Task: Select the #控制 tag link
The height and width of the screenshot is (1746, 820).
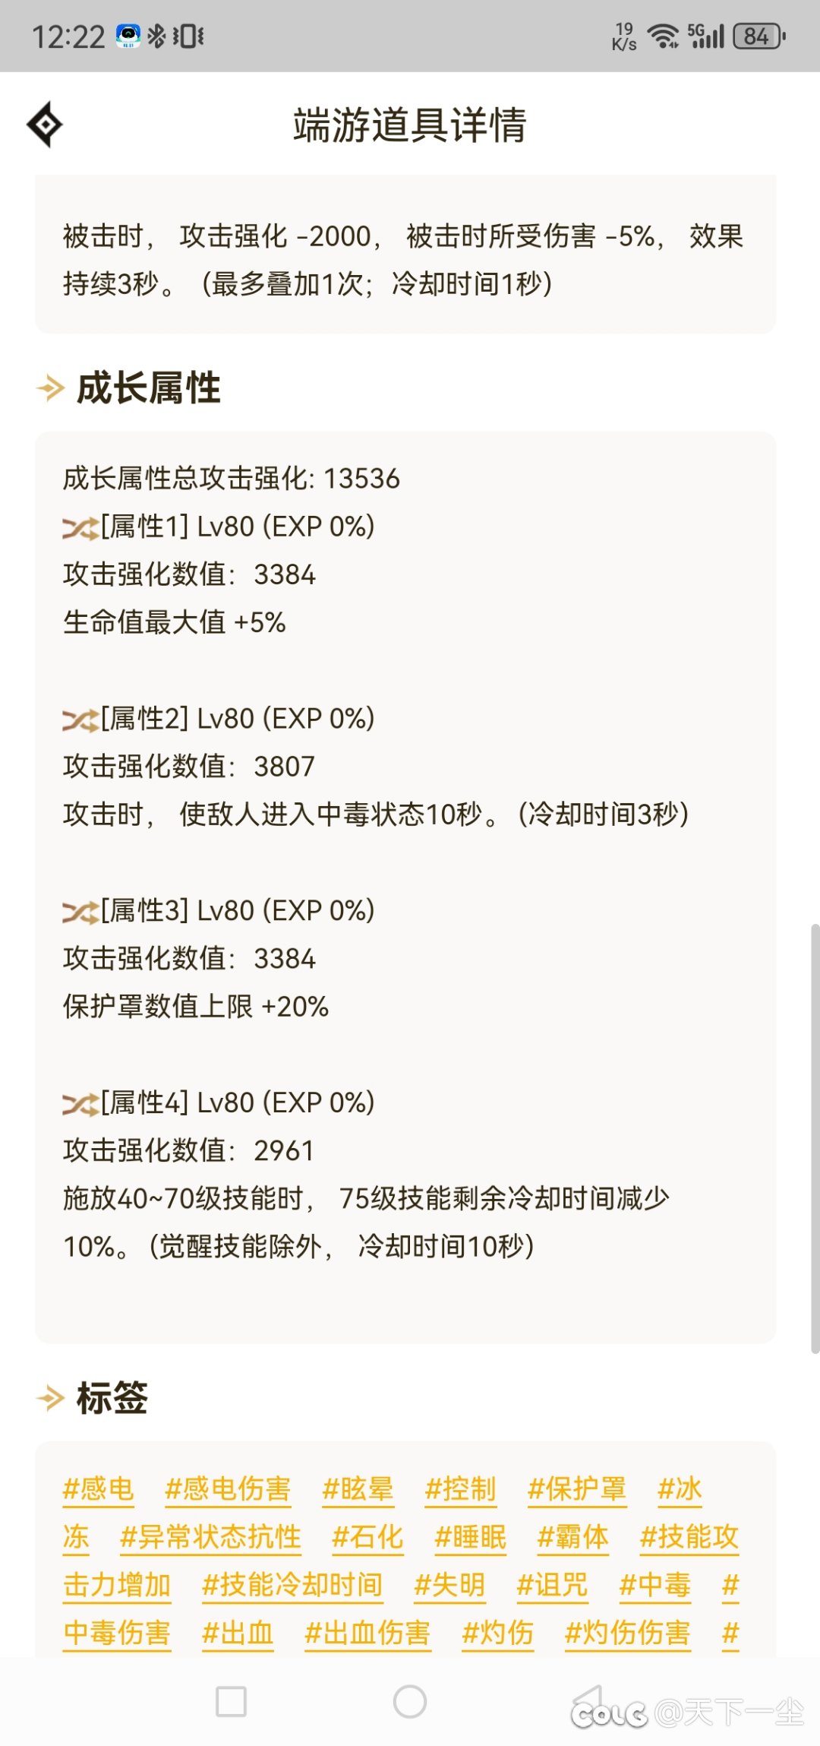Action: tap(461, 1489)
